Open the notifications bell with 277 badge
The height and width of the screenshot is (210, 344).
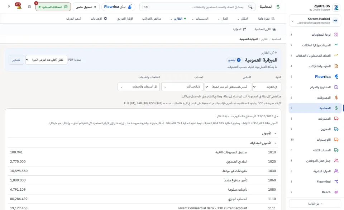[19, 6]
